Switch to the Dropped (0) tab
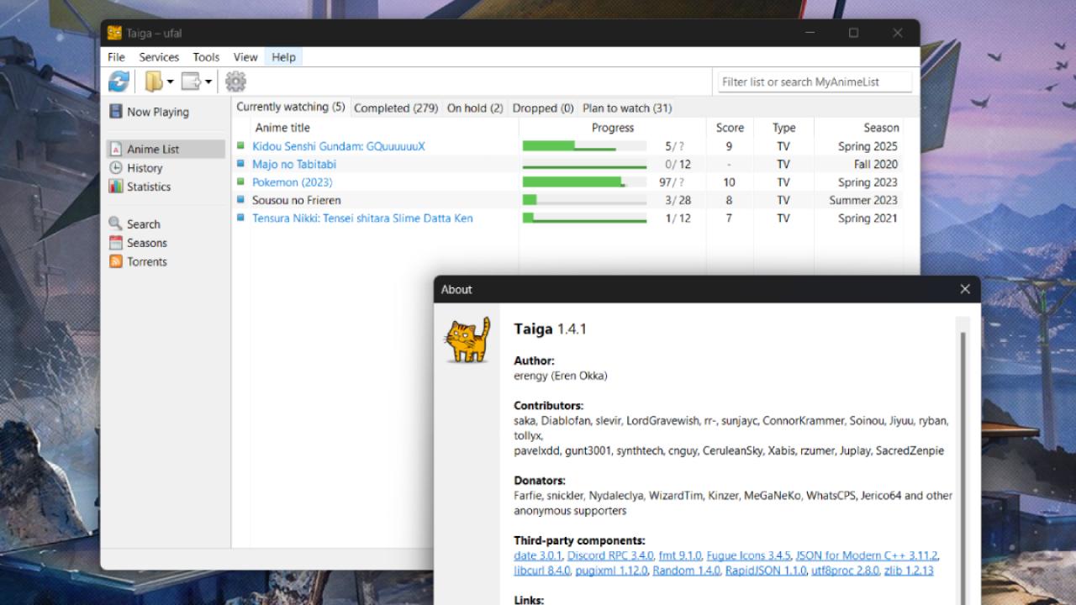This screenshot has width=1076, height=605. point(543,108)
